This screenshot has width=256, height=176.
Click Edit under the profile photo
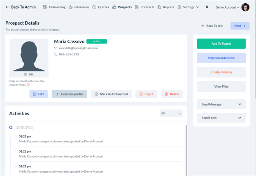pyautogui.click(x=29, y=74)
